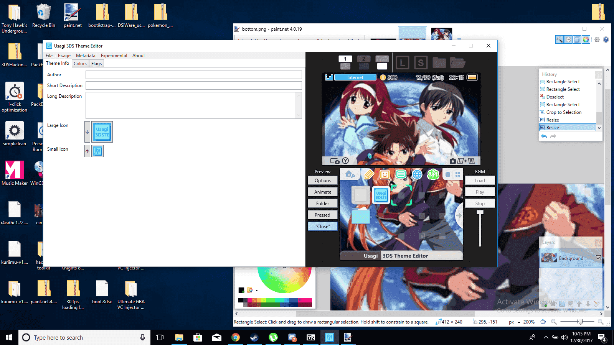Select top screen preview layout 1
Screen dimensions: 614x345
[x=345, y=62]
